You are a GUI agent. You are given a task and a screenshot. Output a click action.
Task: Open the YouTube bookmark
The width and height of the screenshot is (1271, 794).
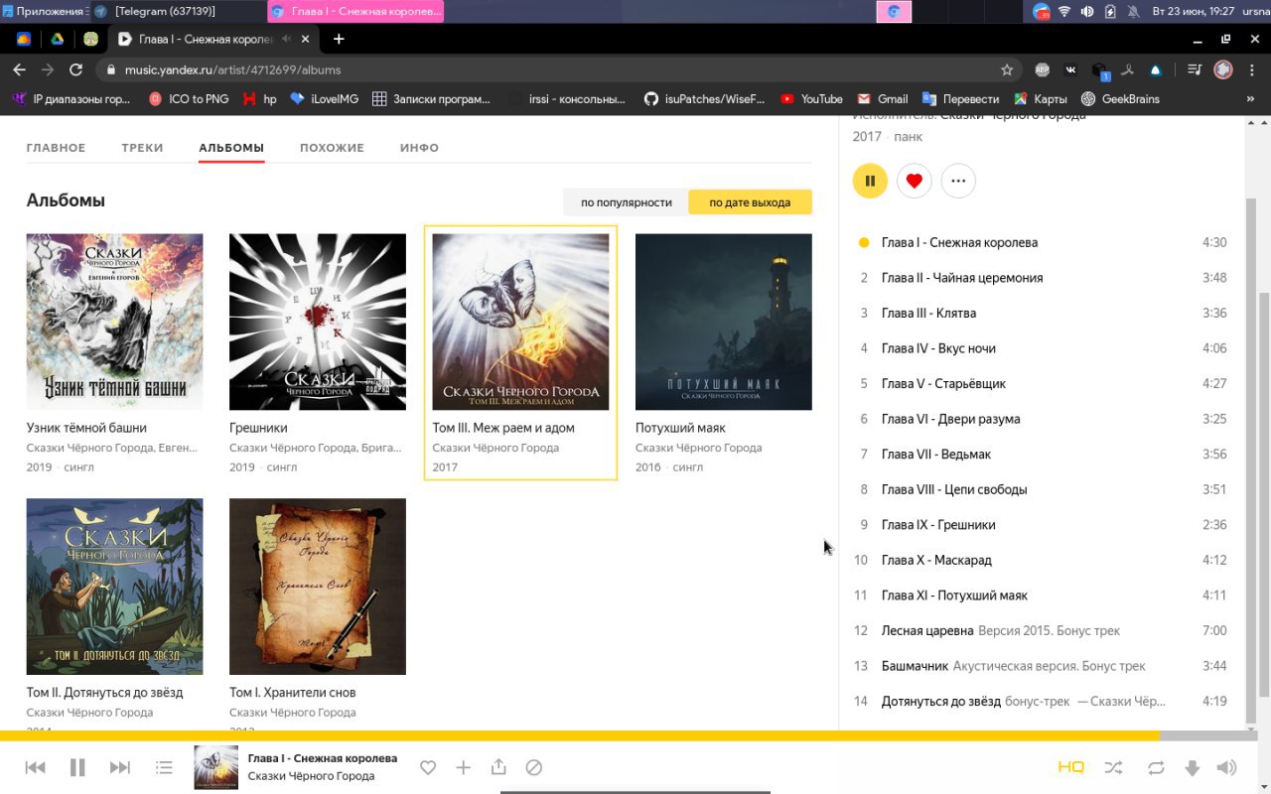click(x=811, y=99)
